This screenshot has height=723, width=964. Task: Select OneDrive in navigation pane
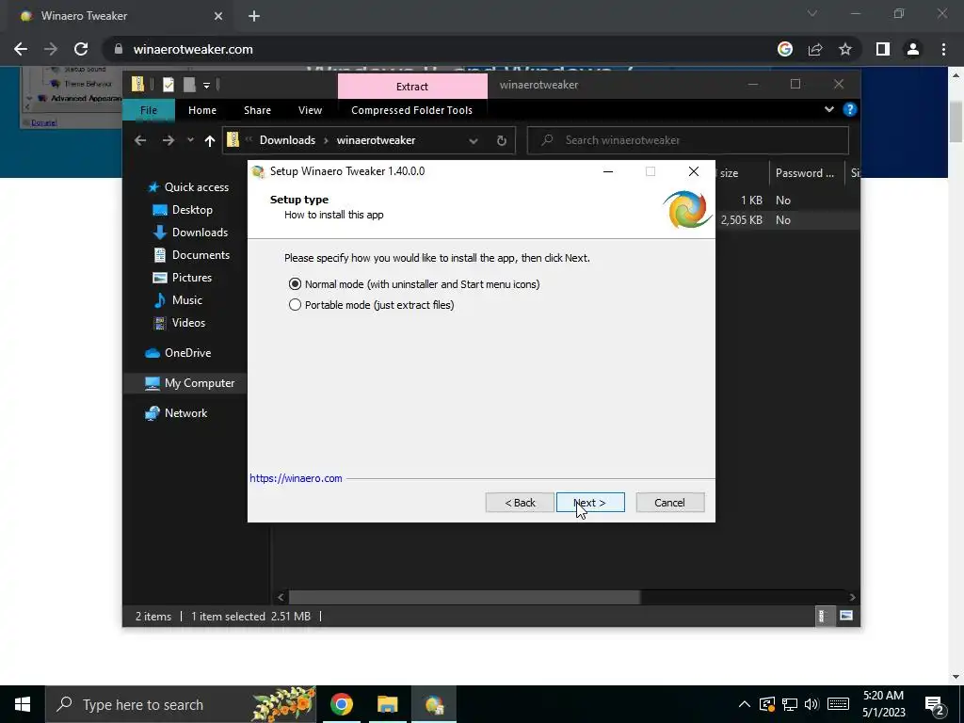pos(178,353)
